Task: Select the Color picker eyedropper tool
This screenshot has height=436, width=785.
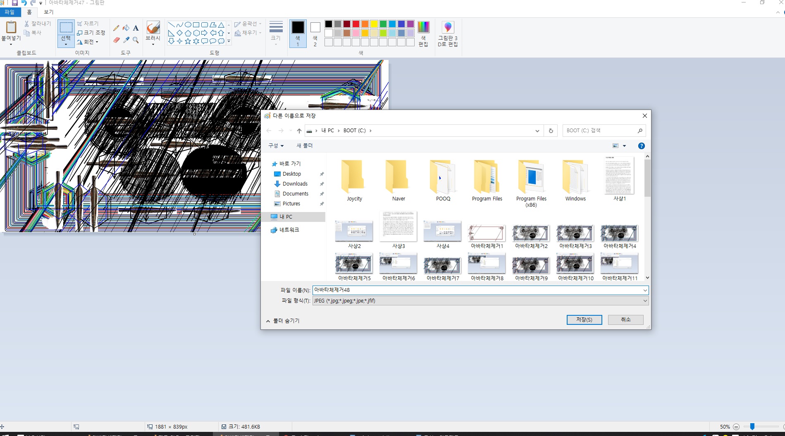Action: pyautogui.click(x=126, y=40)
